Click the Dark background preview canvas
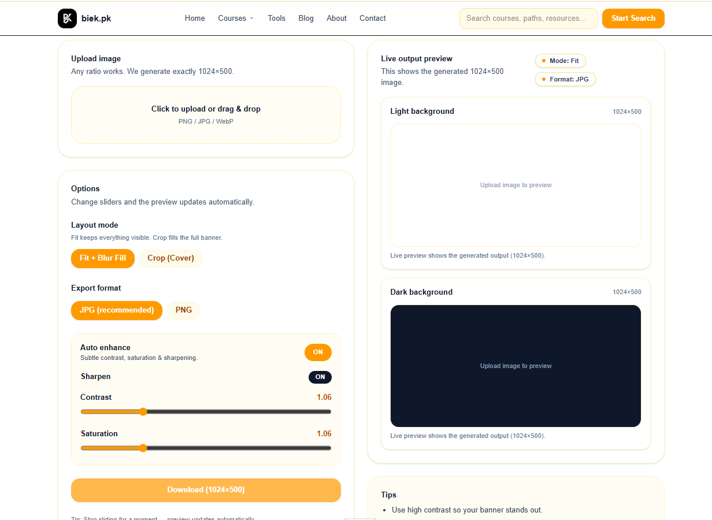Viewport: 712px width, 520px height. pyautogui.click(x=516, y=366)
